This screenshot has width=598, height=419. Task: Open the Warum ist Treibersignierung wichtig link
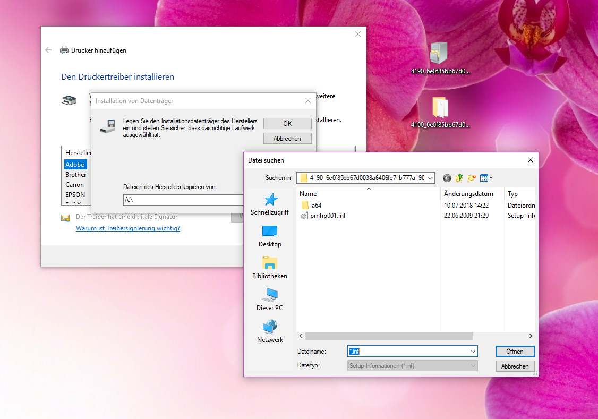coord(128,228)
